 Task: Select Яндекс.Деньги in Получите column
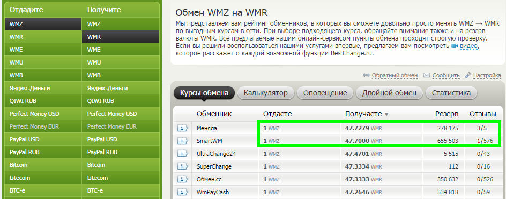(121, 88)
